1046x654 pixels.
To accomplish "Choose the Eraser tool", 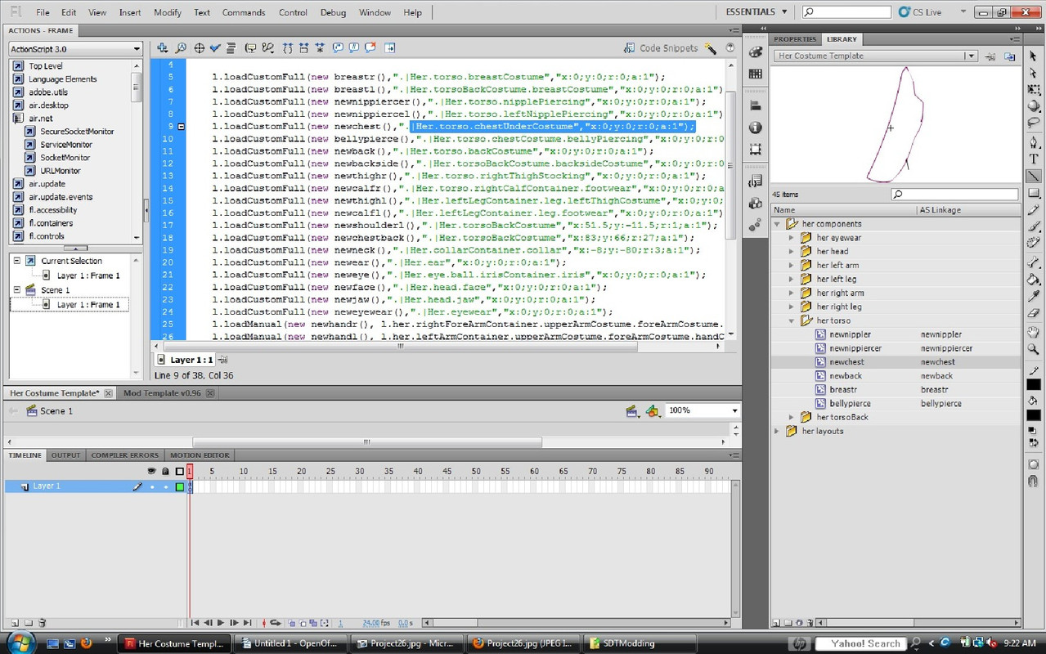I will (x=1034, y=313).
